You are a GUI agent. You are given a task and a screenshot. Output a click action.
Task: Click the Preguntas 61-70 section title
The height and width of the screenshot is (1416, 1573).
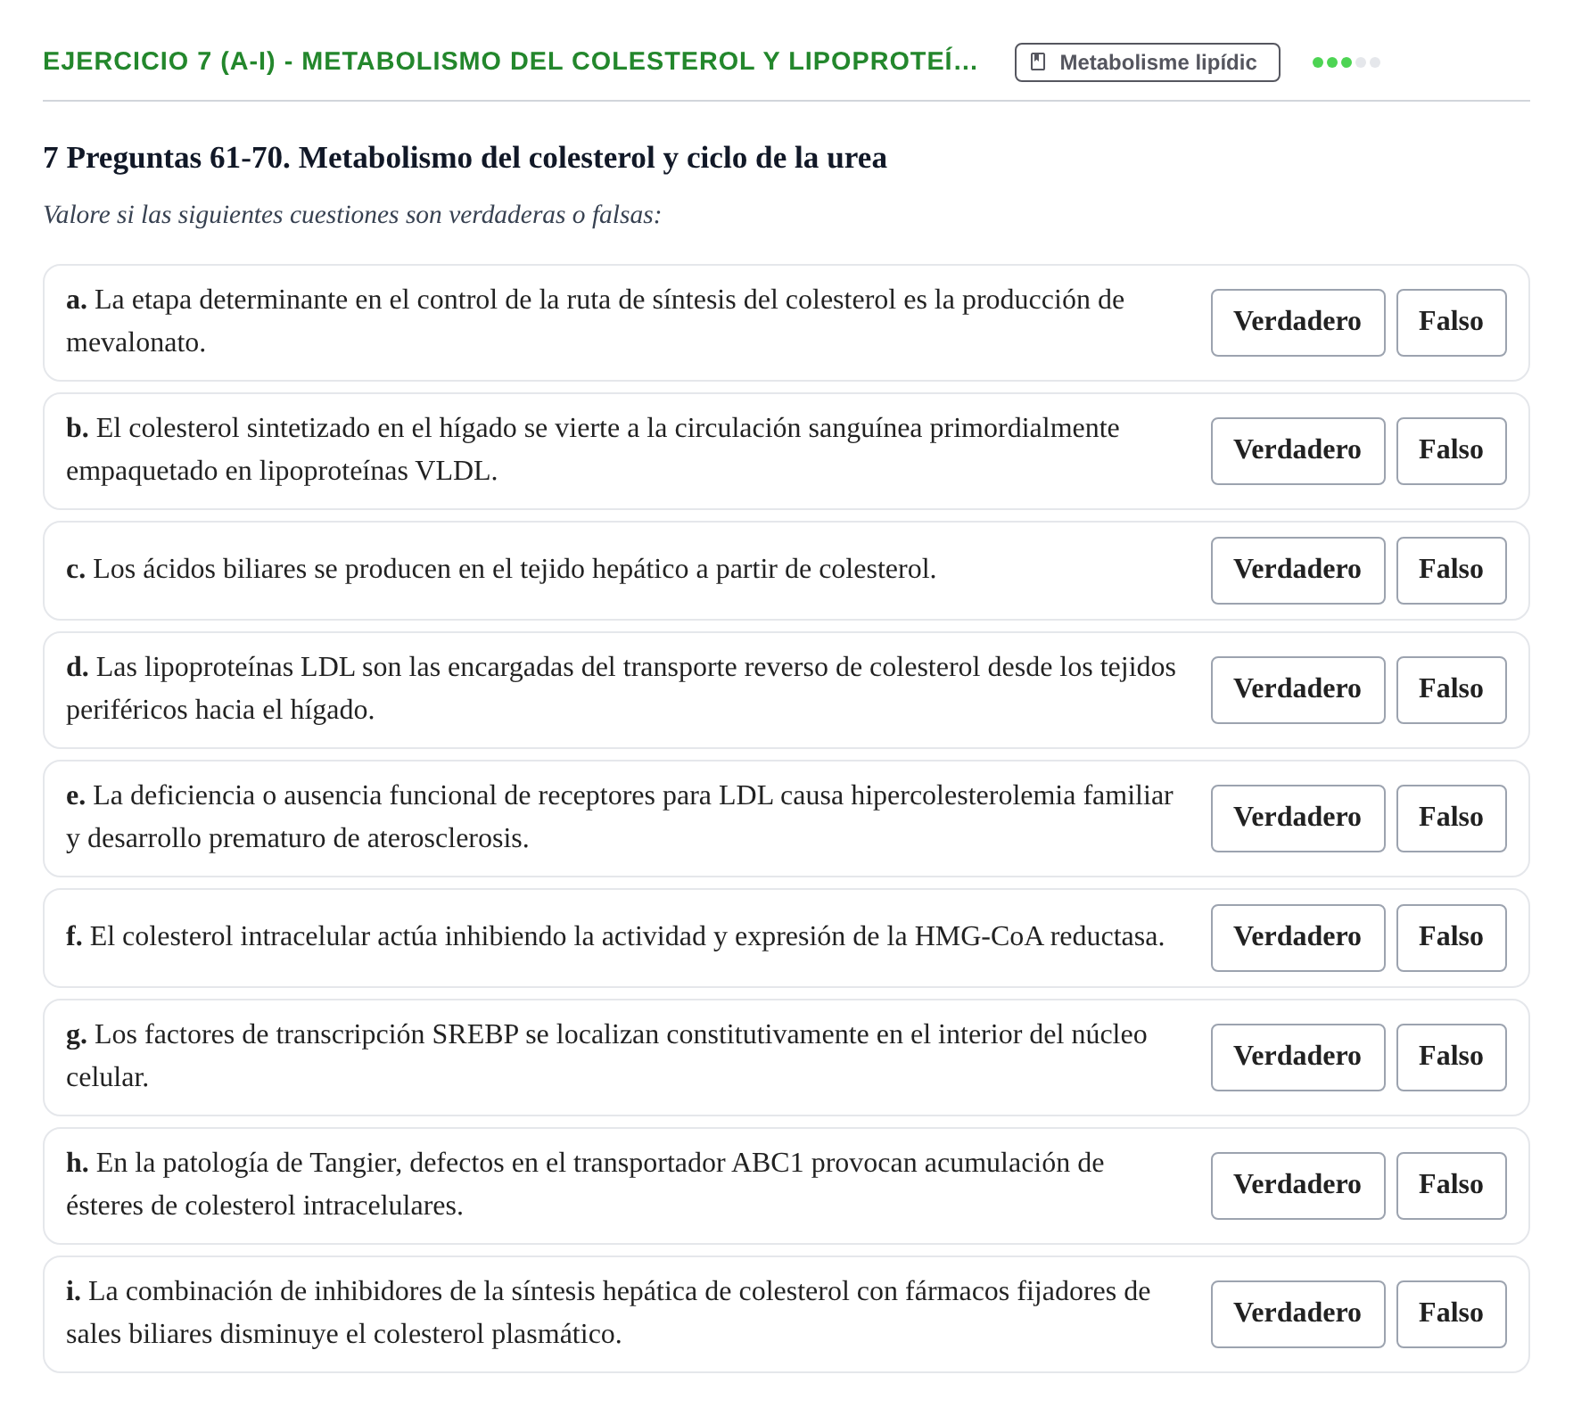465,158
